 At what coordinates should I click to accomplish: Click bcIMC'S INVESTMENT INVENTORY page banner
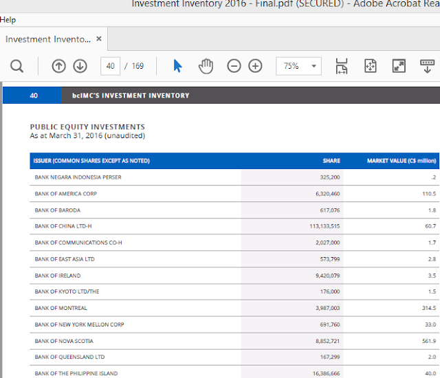[131, 96]
